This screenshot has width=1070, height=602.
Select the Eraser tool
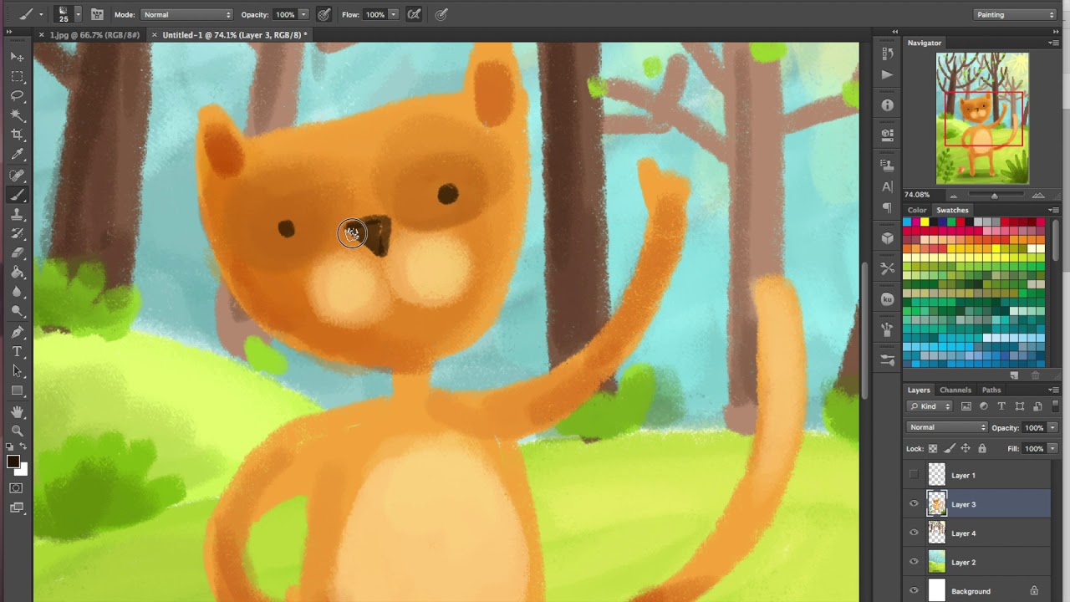[17, 253]
